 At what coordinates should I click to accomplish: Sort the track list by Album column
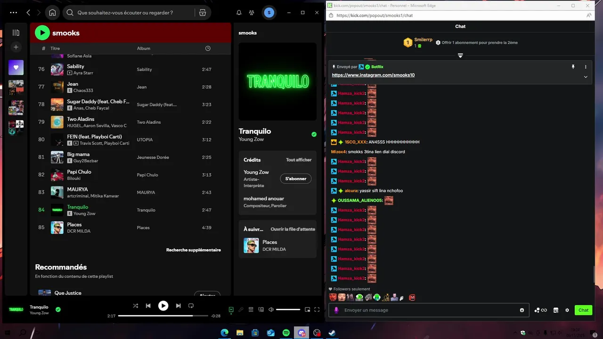pos(144,48)
